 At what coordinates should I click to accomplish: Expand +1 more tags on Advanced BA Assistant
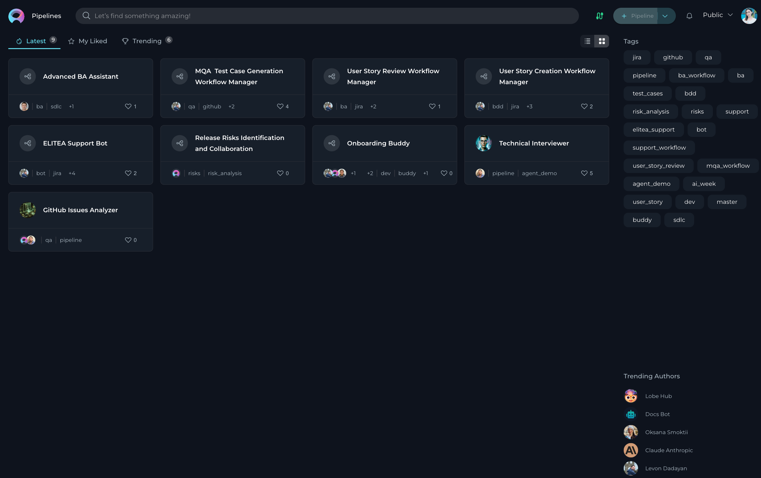pyautogui.click(x=71, y=106)
